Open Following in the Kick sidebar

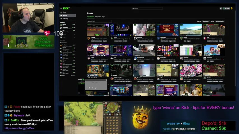pyautogui.click(x=65, y=19)
